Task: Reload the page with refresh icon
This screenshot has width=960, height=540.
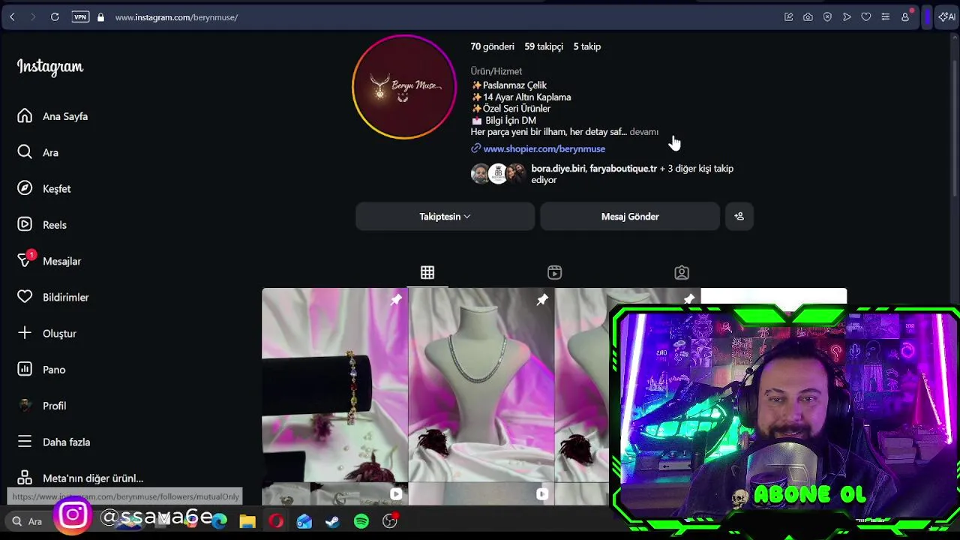Action: (55, 16)
